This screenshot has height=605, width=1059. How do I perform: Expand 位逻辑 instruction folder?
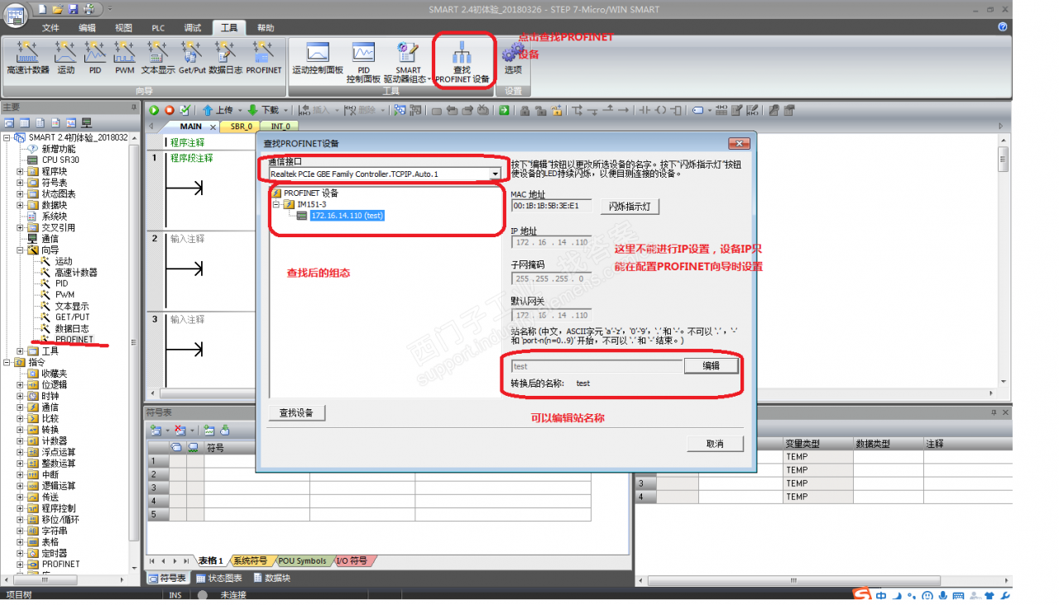coord(21,384)
